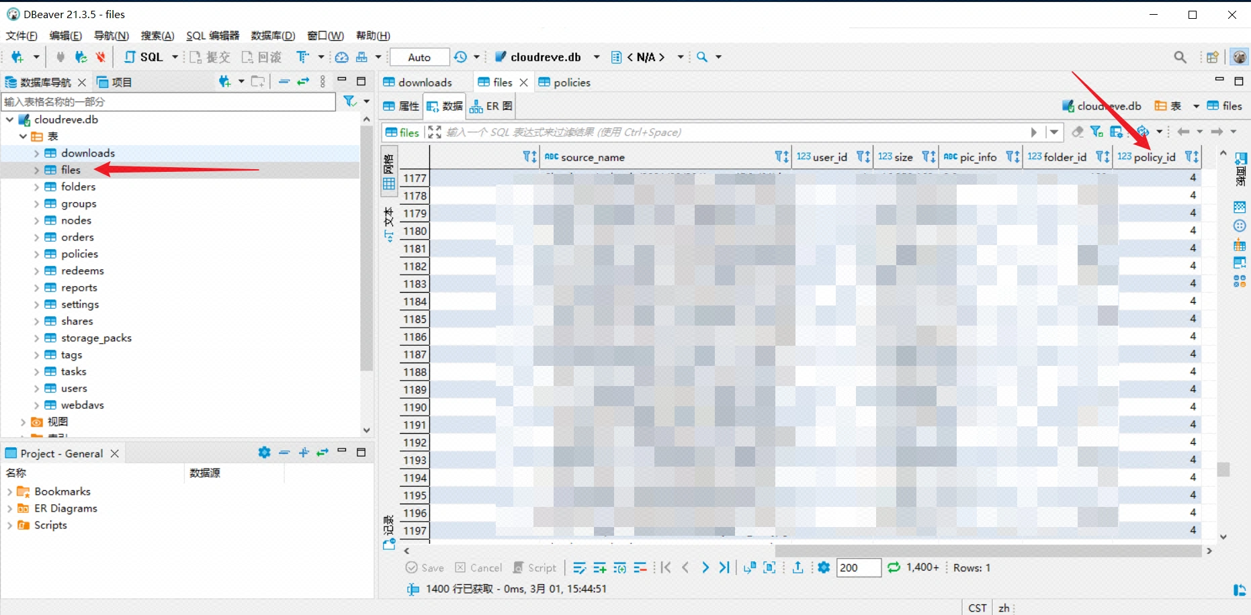This screenshot has height=615, width=1251.
Task: Open the SQL 编辑器 menu
Action: (212, 36)
